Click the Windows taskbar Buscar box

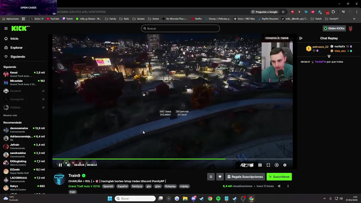point(135,198)
